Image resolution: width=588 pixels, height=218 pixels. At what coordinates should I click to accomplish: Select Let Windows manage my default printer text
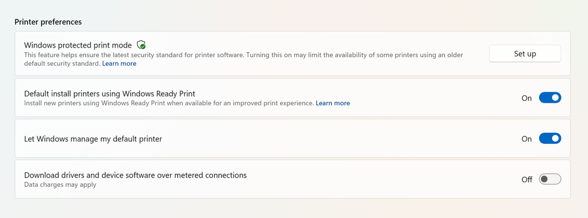(x=93, y=139)
